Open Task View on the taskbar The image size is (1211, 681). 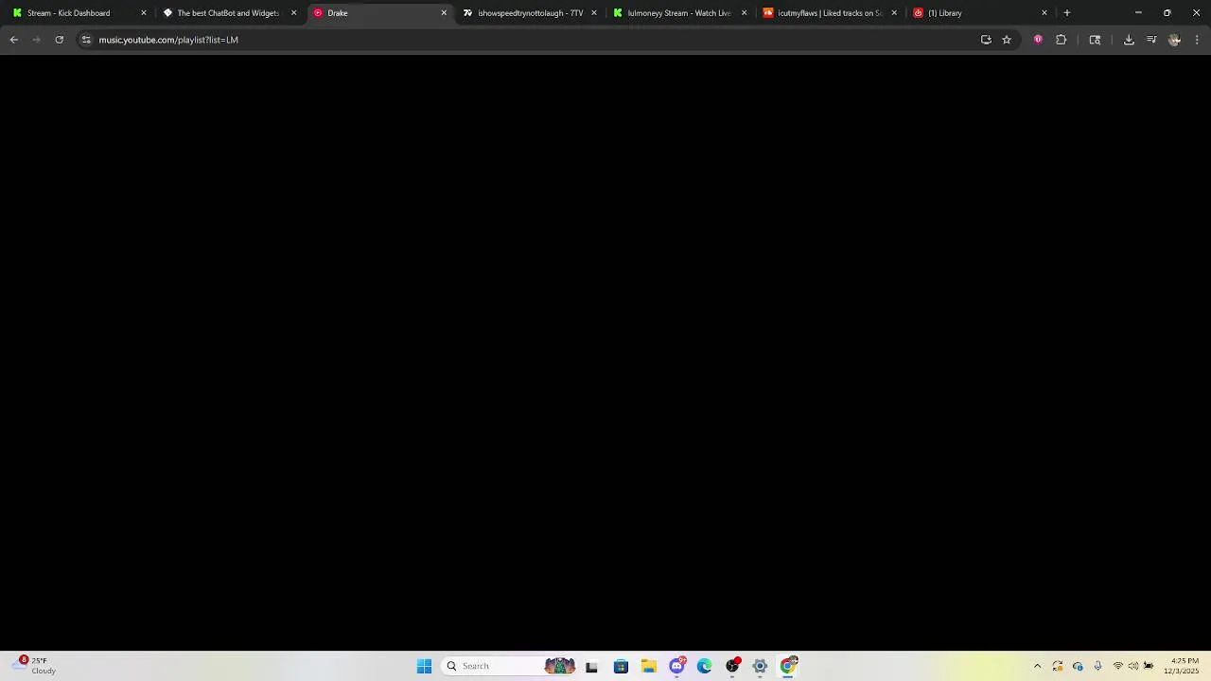tap(591, 666)
